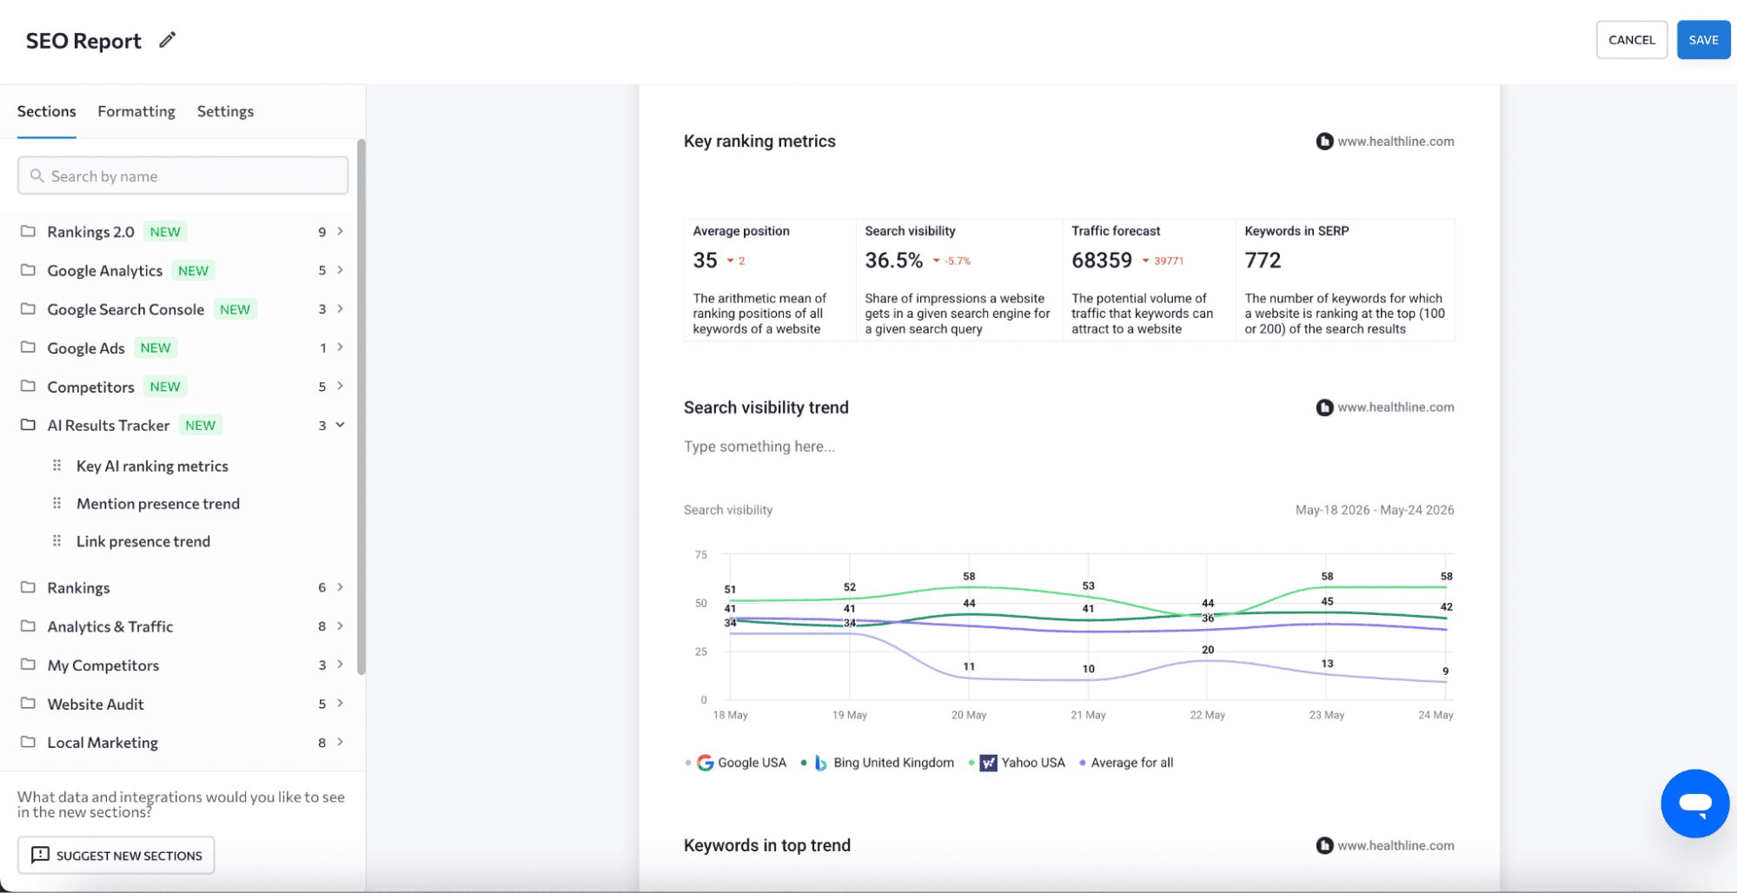The image size is (1737, 893).
Task: Click the Search visibility 36.5% value
Action: point(893,260)
